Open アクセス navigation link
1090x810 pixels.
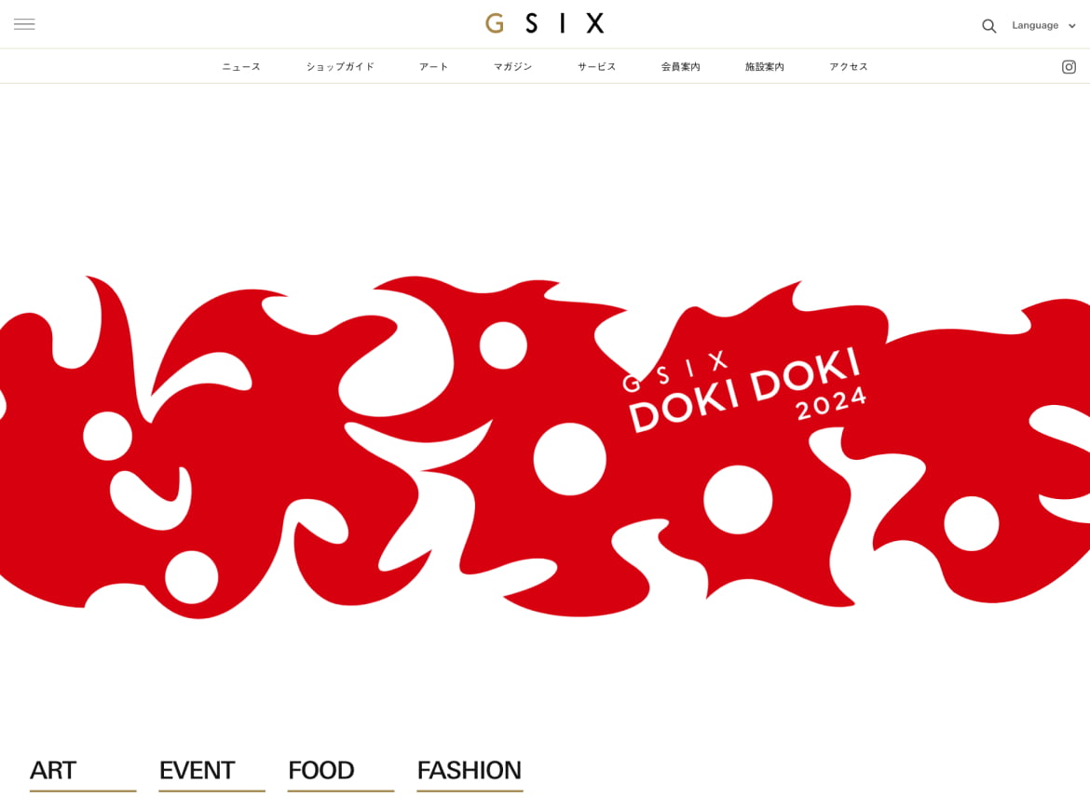[x=848, y=67]
